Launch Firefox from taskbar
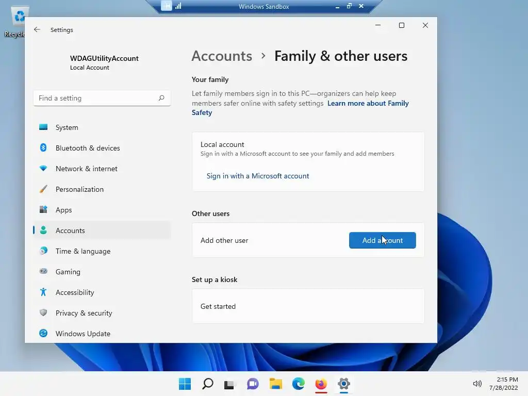This screenshot has width=528, height=396. coord(321,384)
